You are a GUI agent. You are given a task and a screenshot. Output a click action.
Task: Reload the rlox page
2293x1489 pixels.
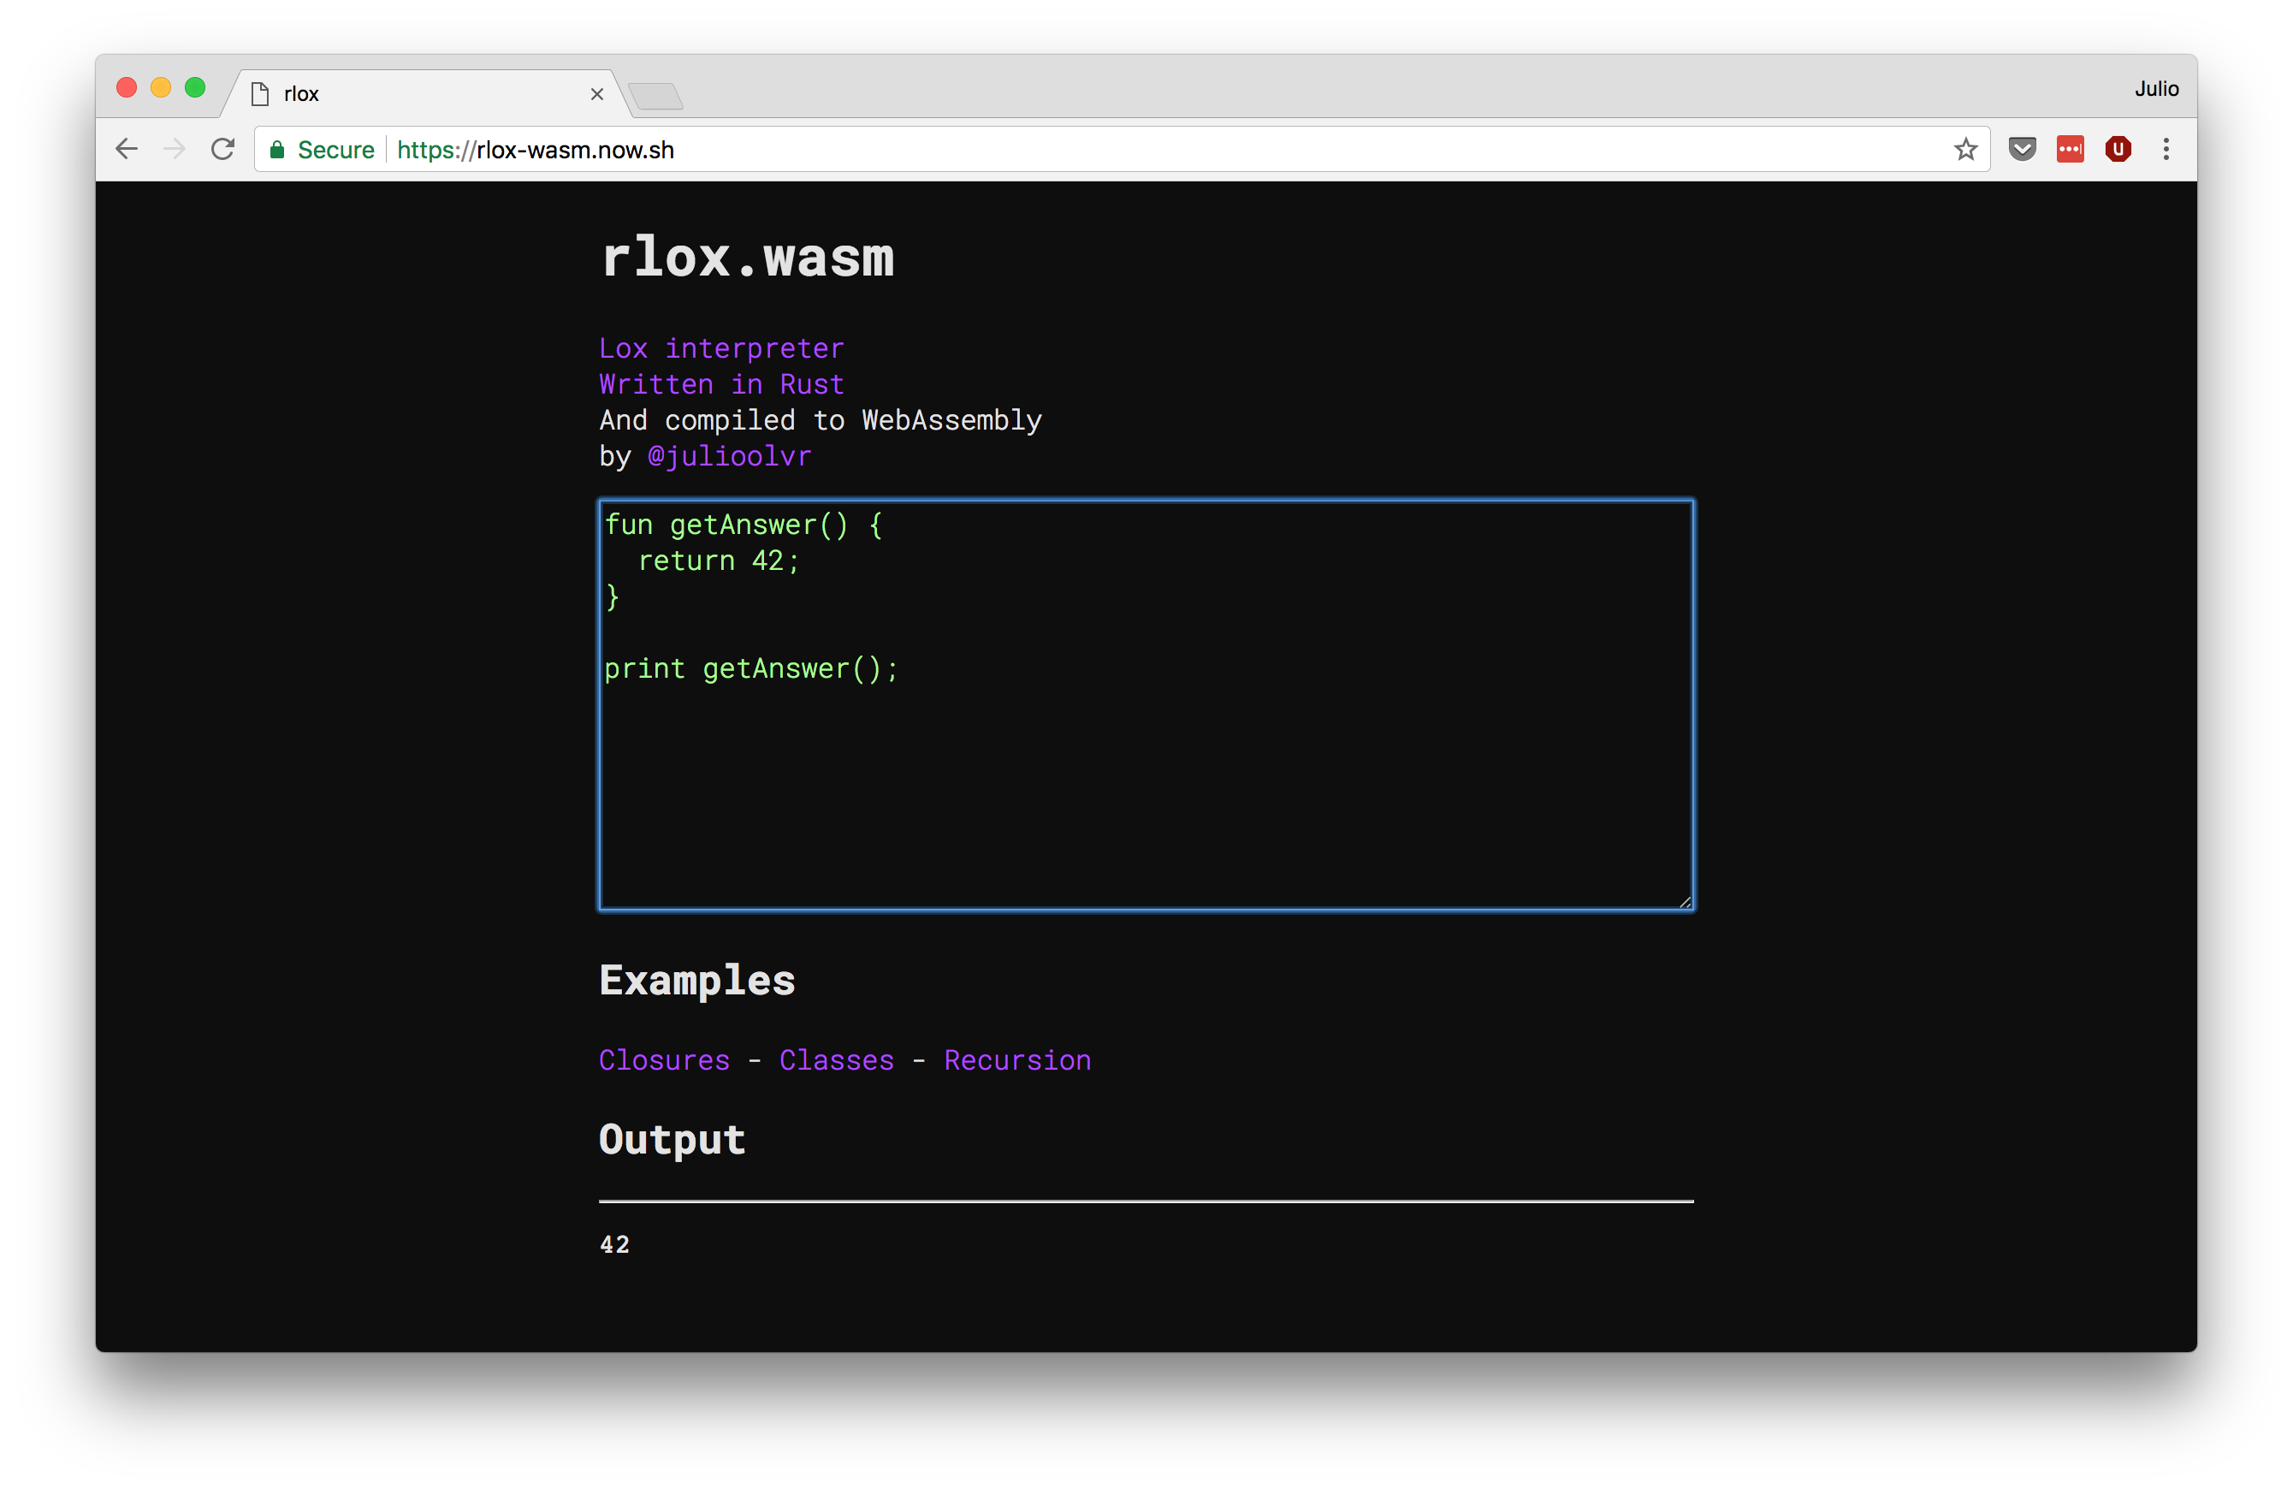[x=222, y=150]
